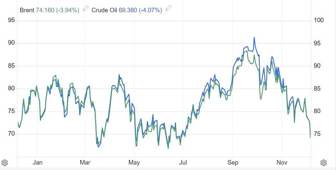The image size is (336, 170).
Task: Open the left axis settings gear
Action: (x=5, y=162)
